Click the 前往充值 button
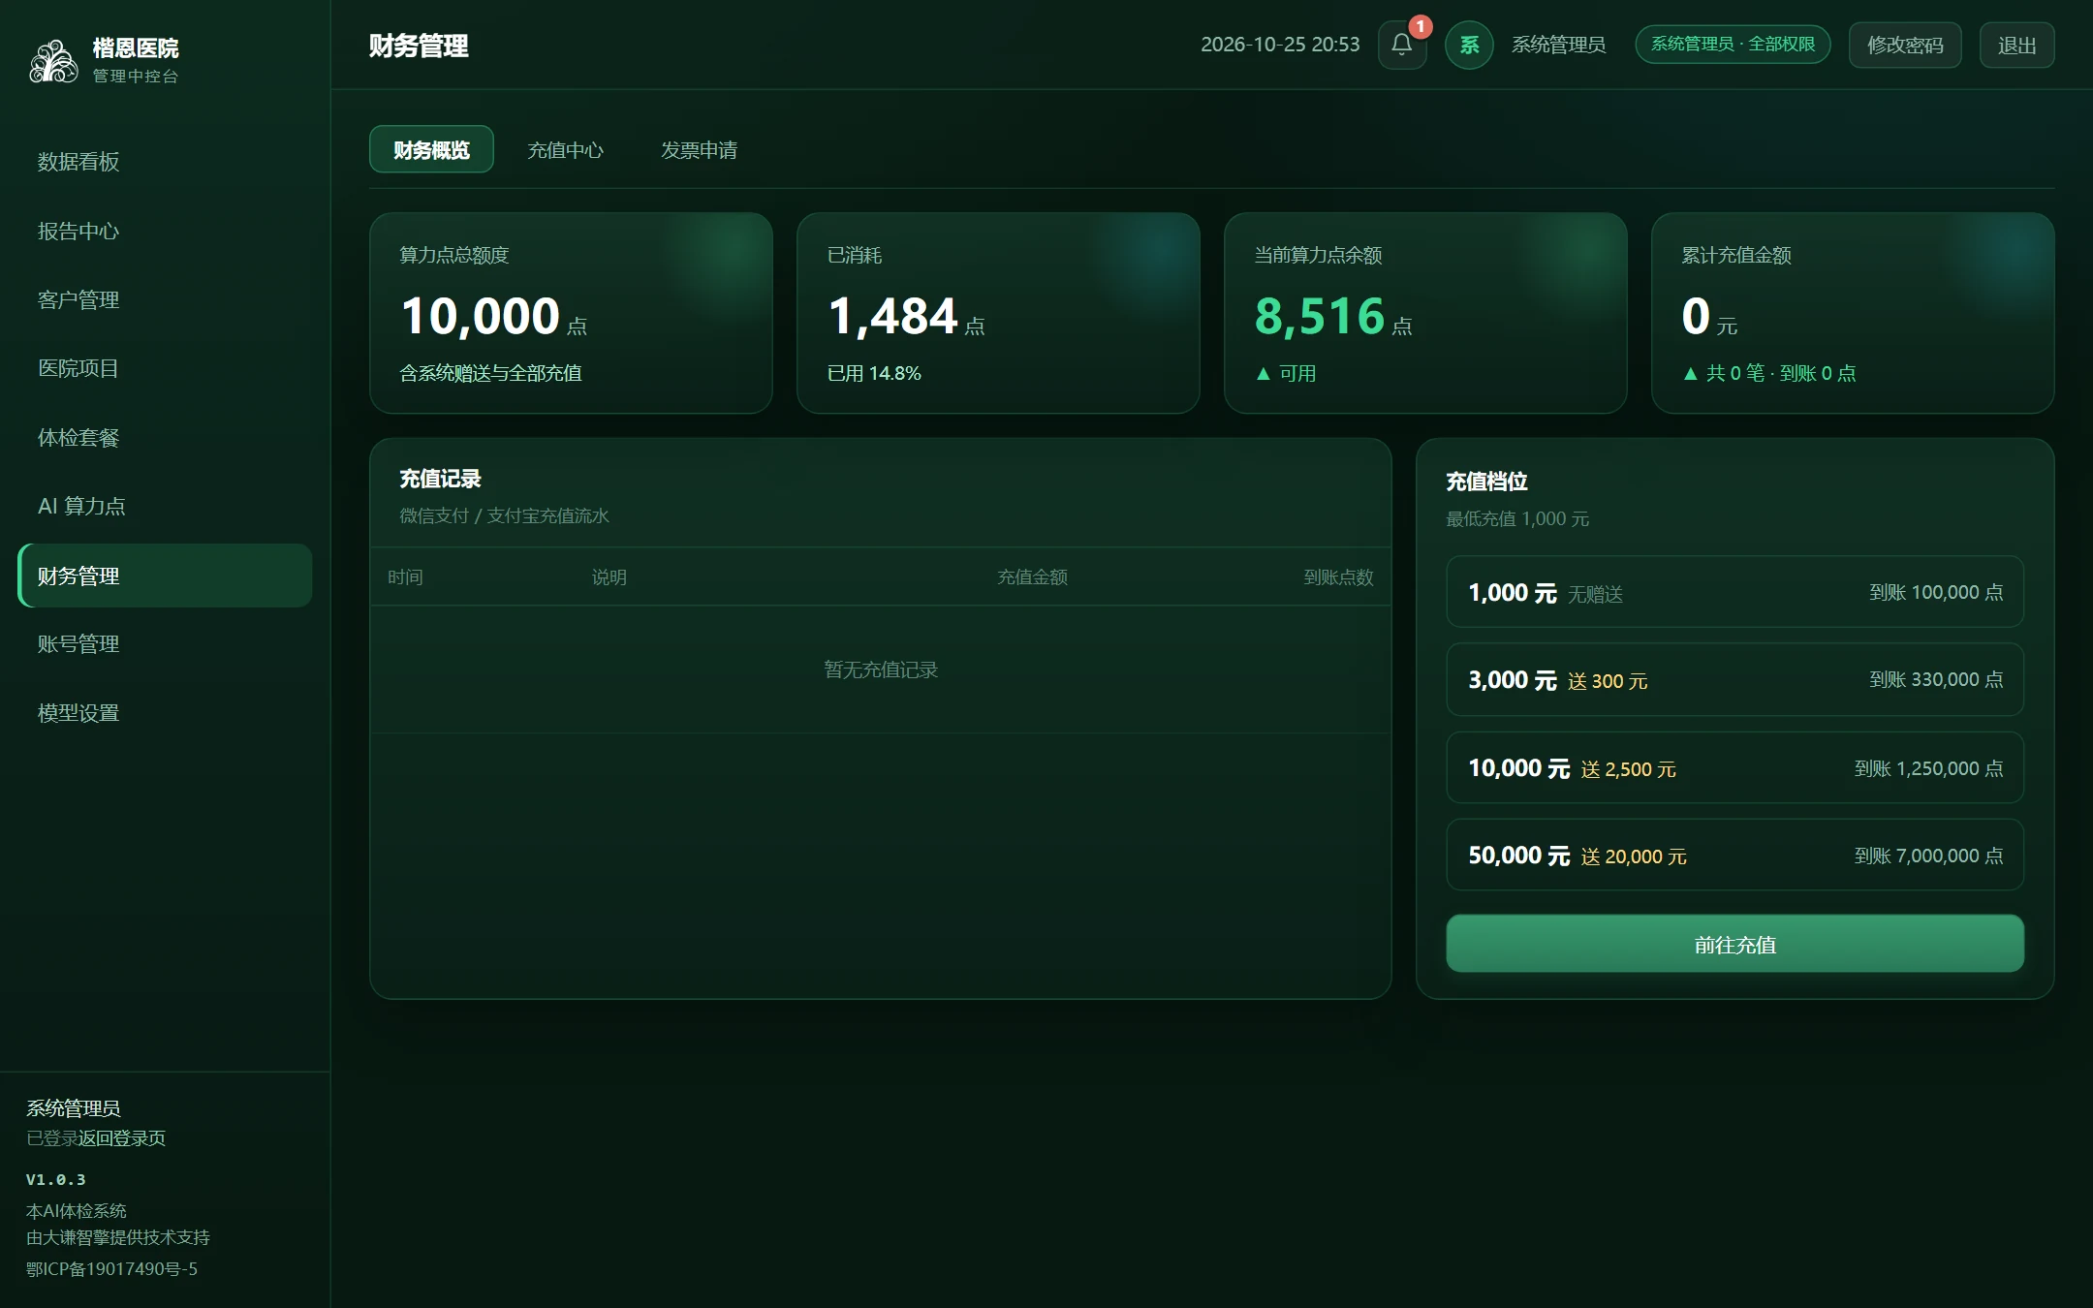The width and height of the screenshot is (2093, 1308). 1734,944
